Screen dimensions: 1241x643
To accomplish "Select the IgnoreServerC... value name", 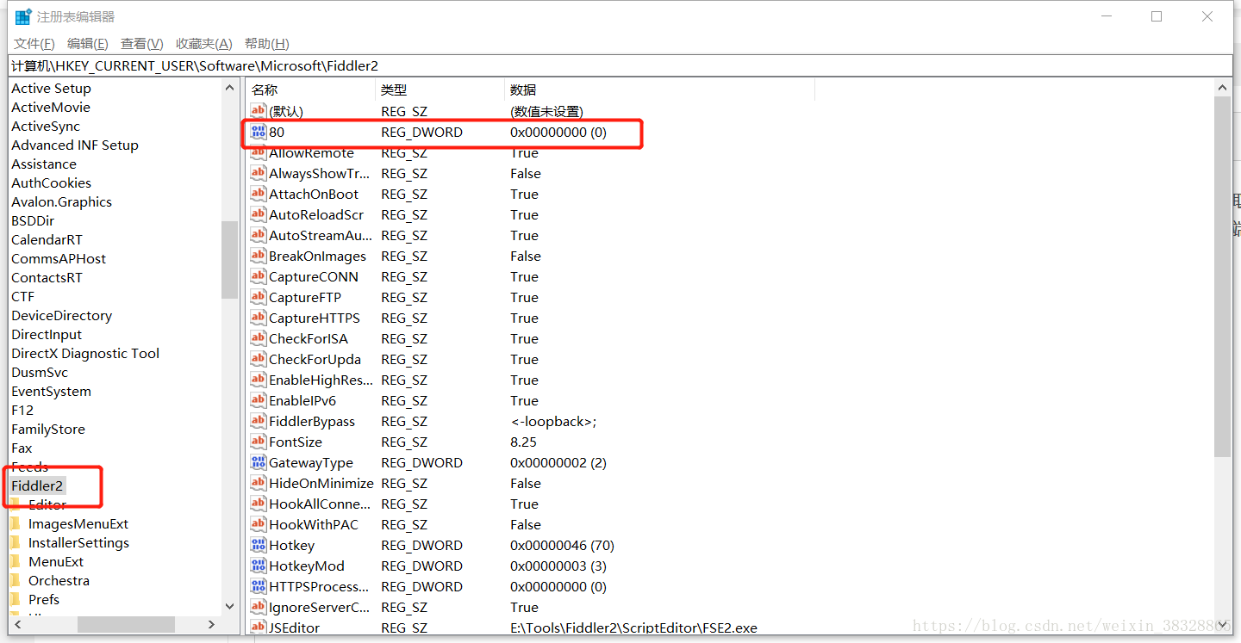I will [319, 608].
